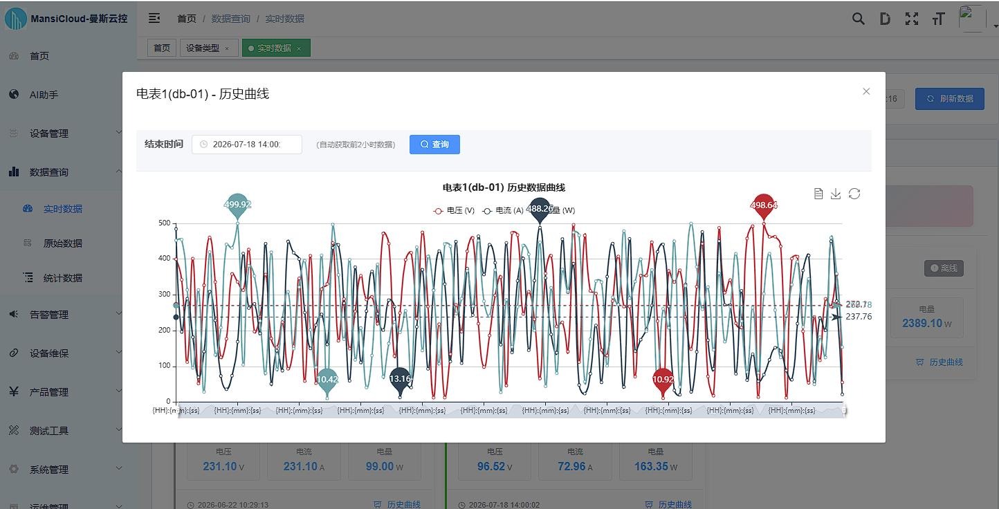Click the D icon in the header
This screenshot has height=509, width=999.
click(x=885, y=19)
